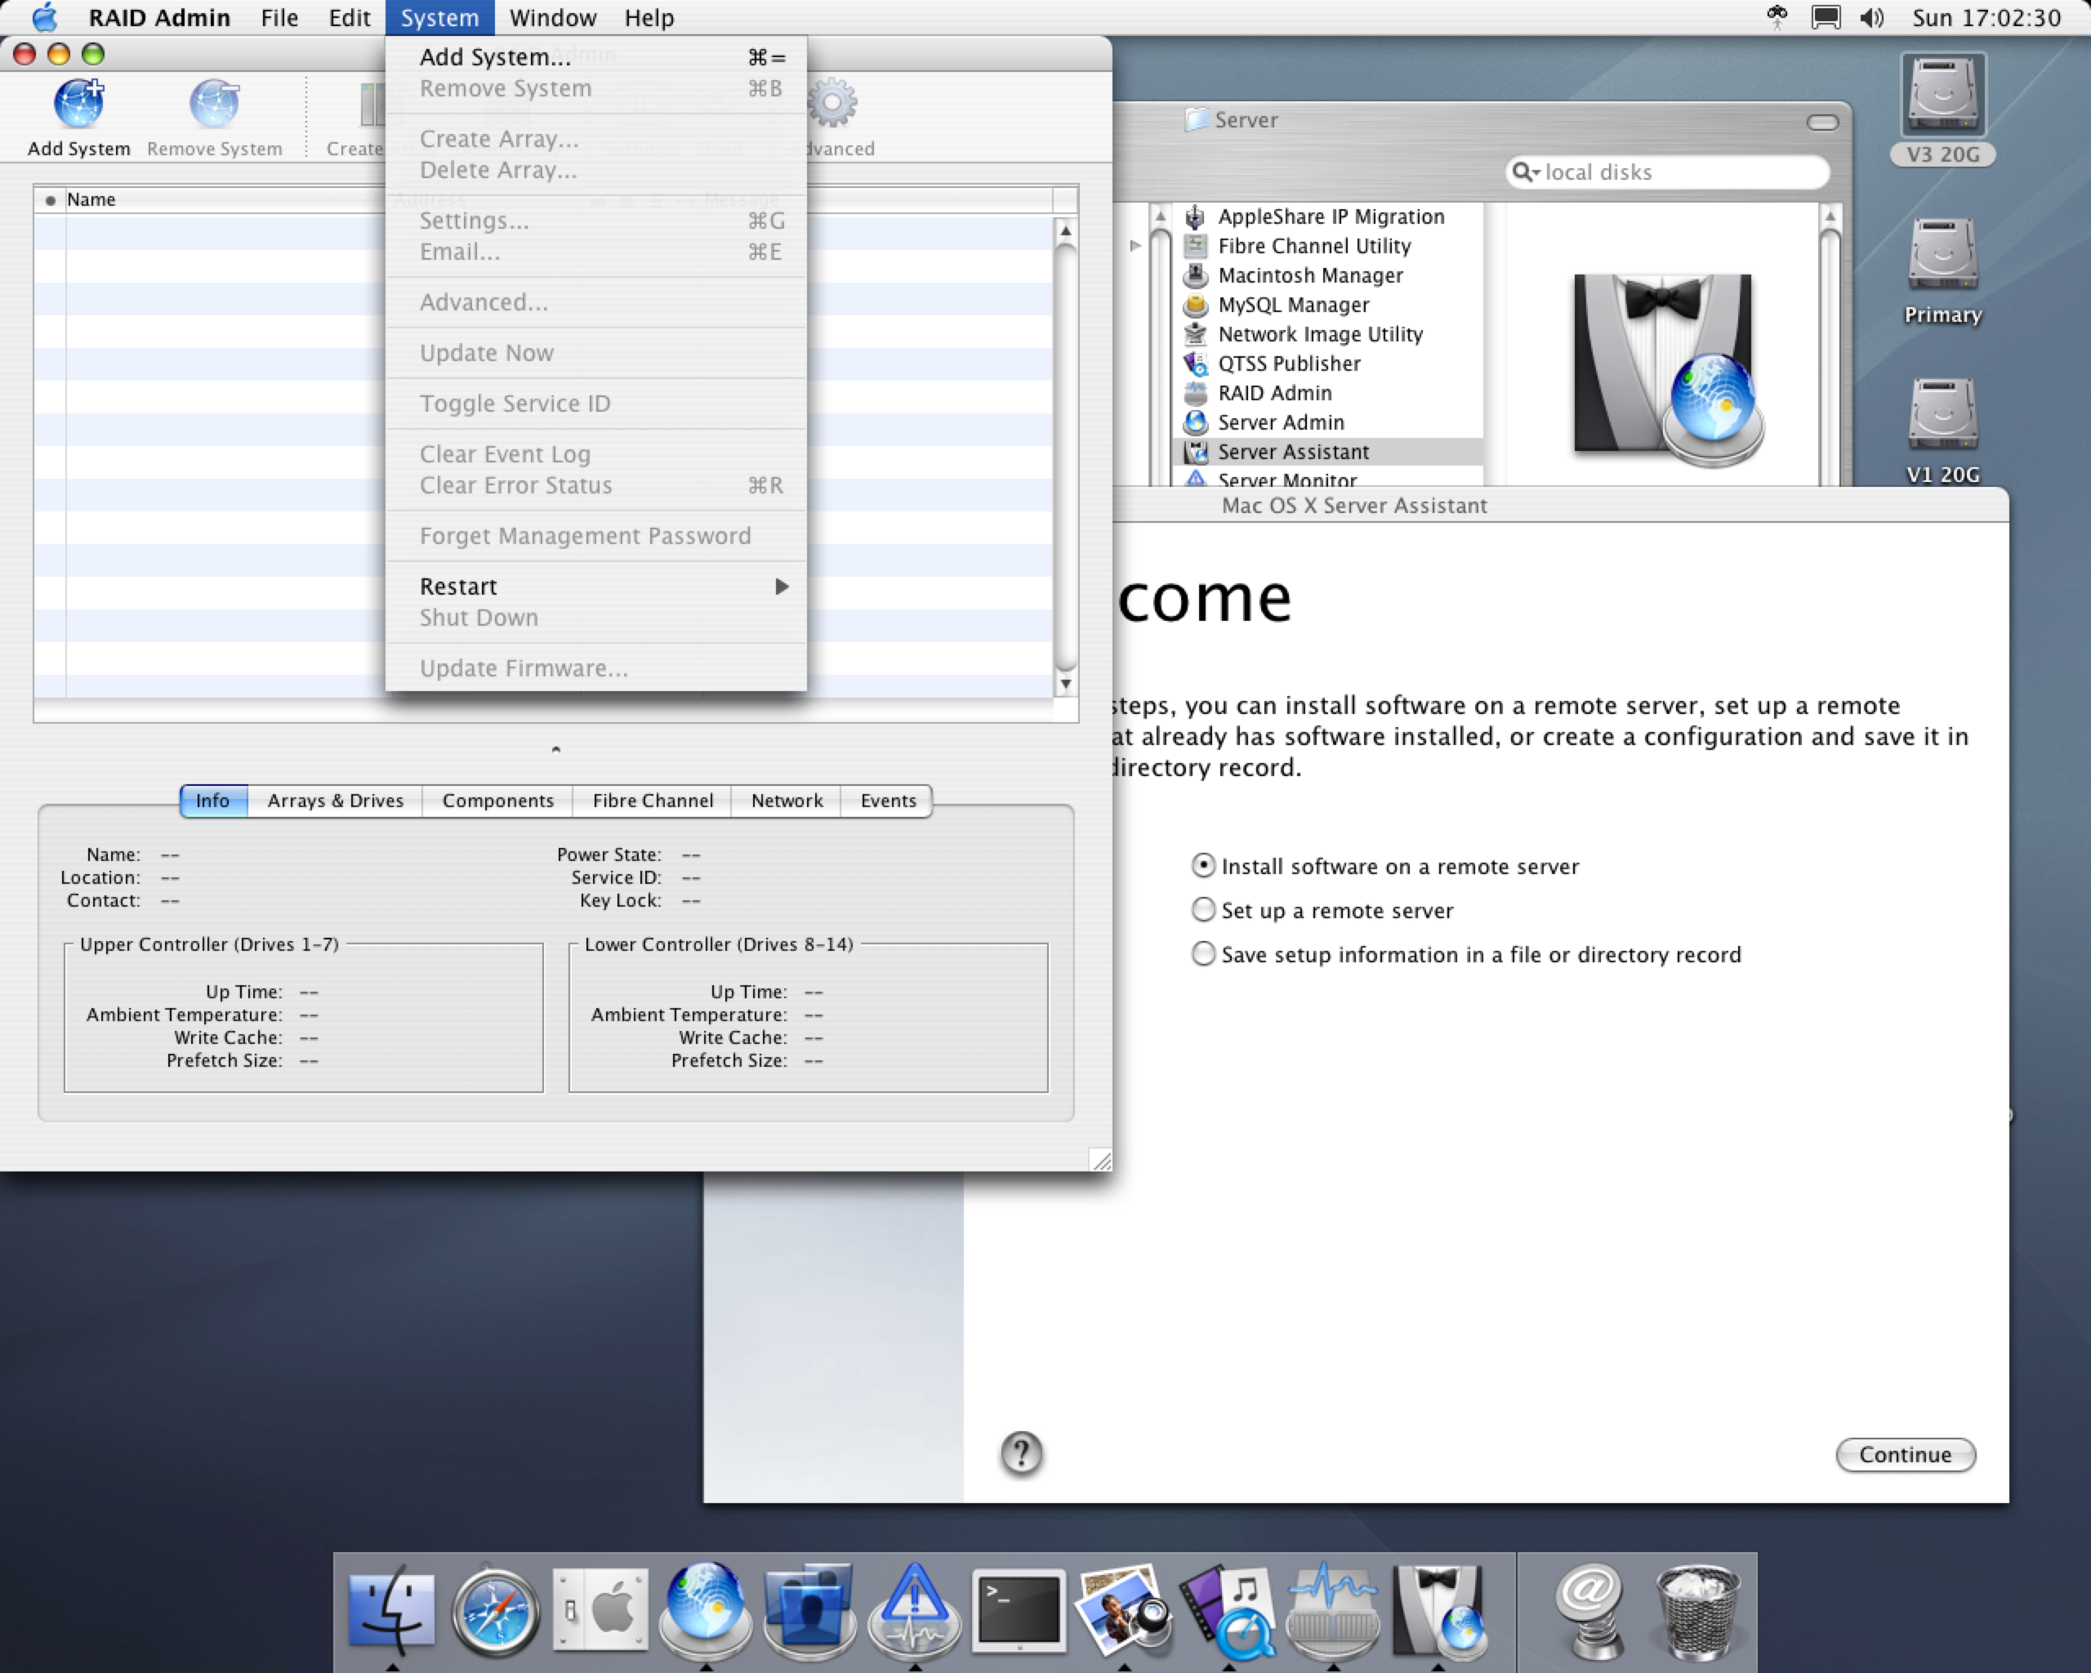
Task: Open Preview from the Dock
Action: (x=1123, y=1610)
